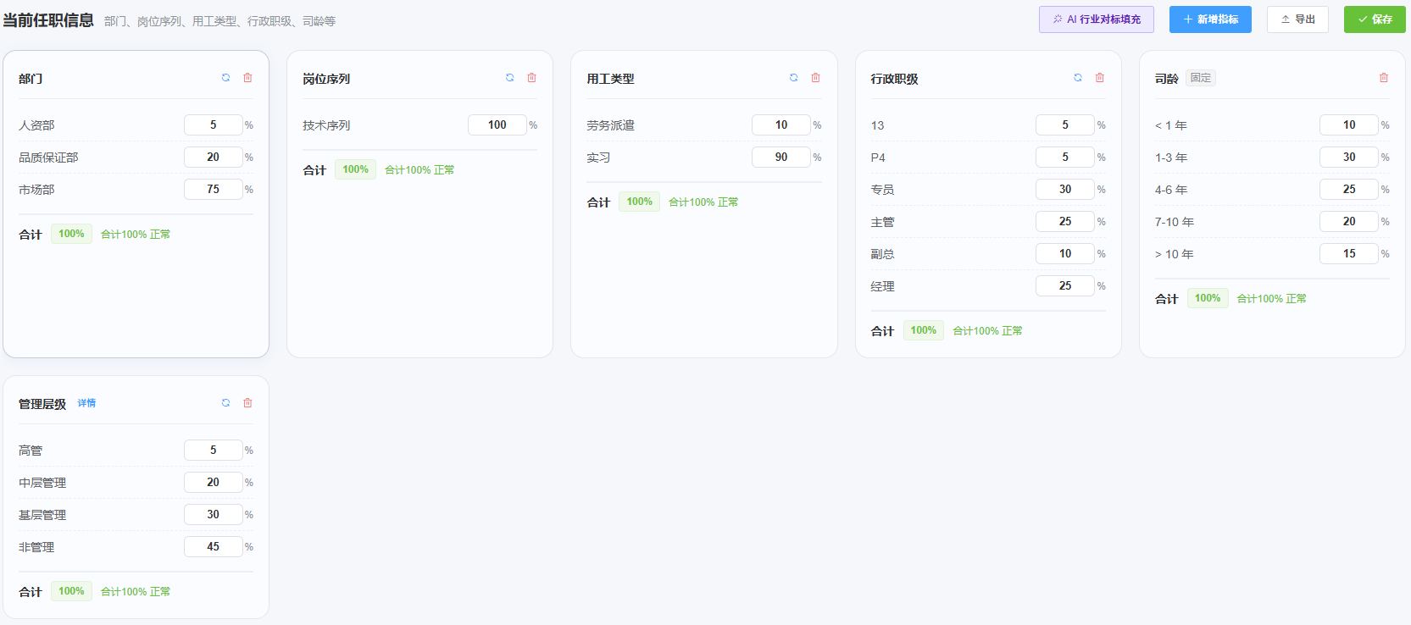This screenshot has width=1411, height=625.
Task: Edit 13 rank percentage field
Action: pyautogui.click(x=1065, y=125)
